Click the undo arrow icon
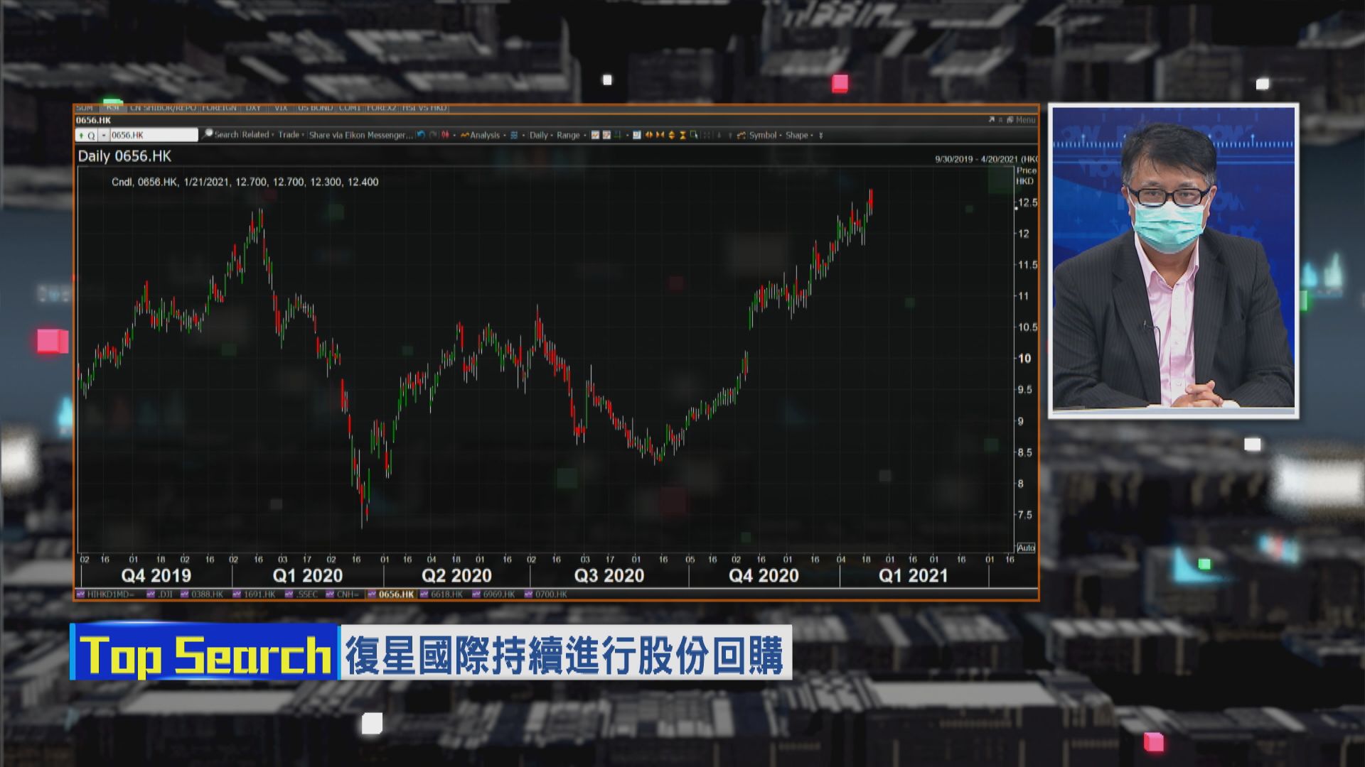Screen dimensions: 1365x767 click(x=421, y=134)
